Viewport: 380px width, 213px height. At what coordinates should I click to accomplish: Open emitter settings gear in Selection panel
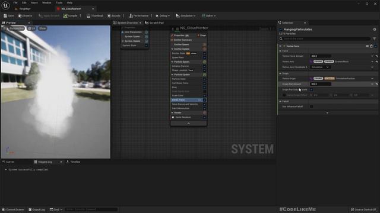[x=375, y=30]
